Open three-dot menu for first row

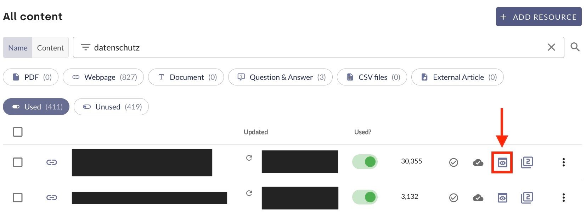point(563,162)
